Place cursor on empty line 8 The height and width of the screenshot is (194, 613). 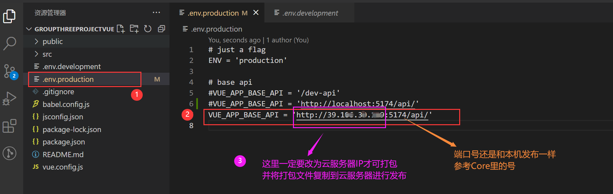[x=410, y=126]
